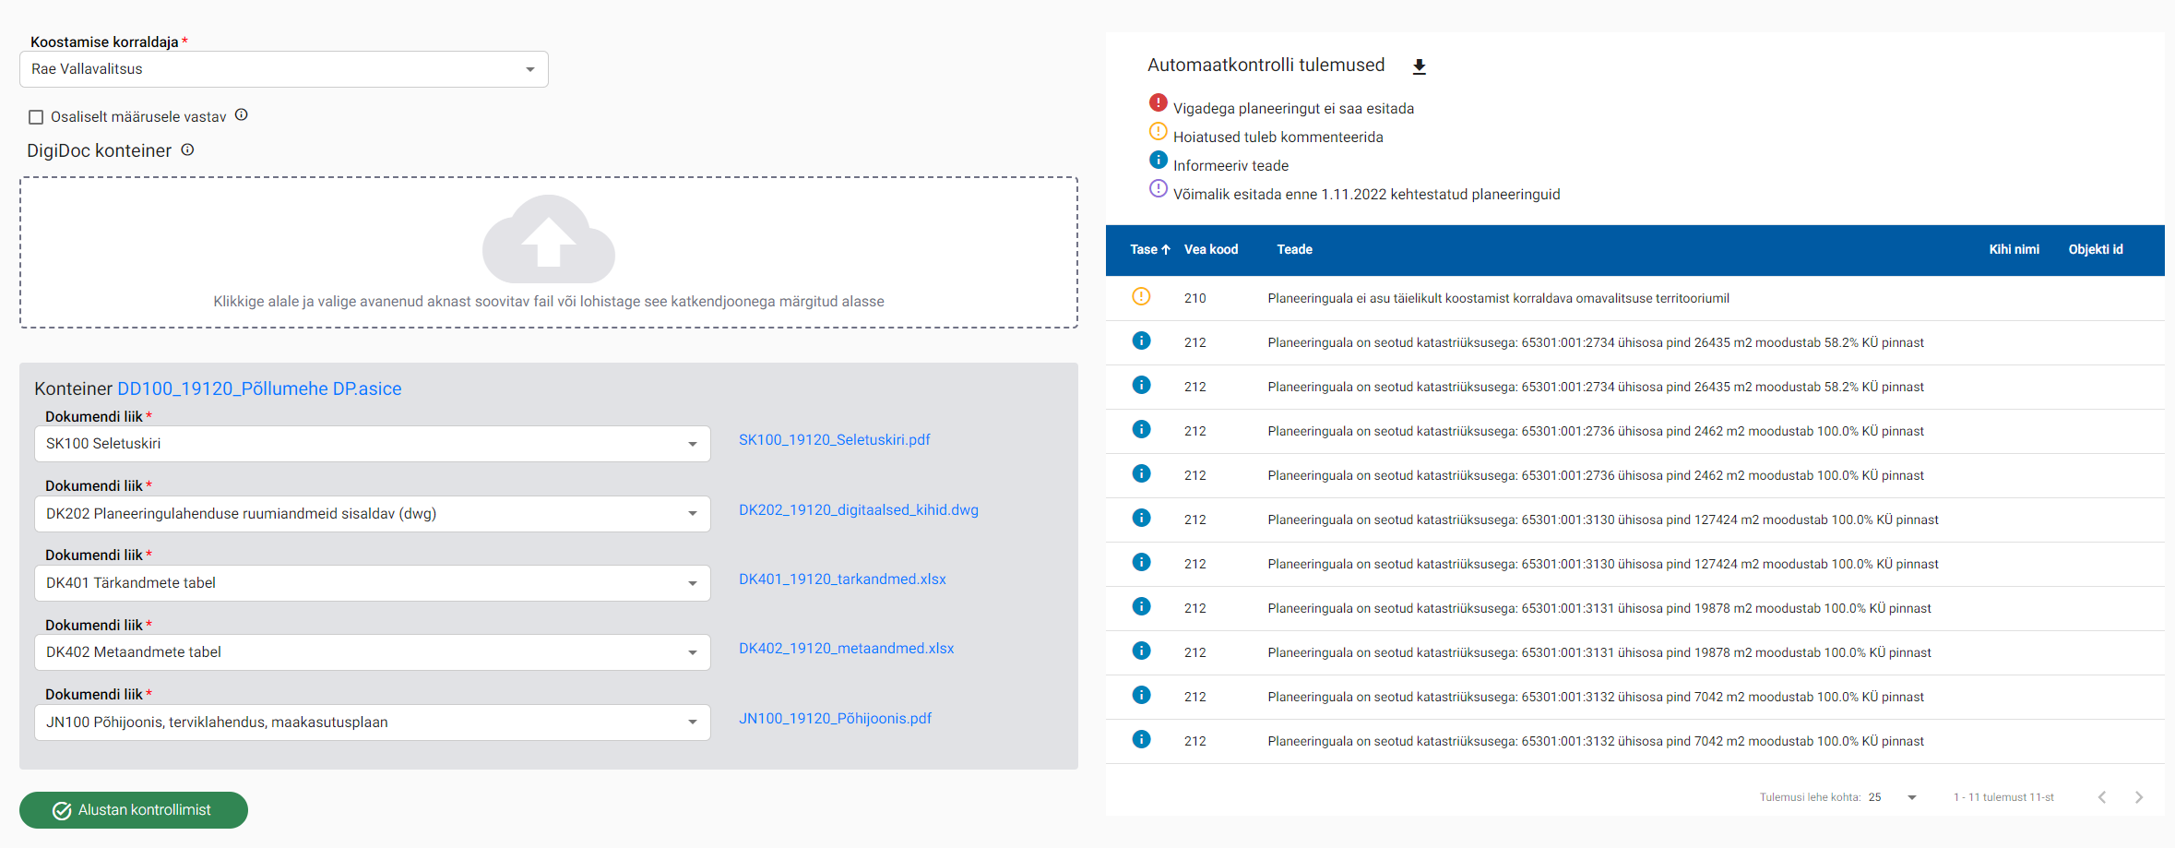The image size is (2175, 848).
Task: Sort the table by Tase column
Action: point(1143,250)
